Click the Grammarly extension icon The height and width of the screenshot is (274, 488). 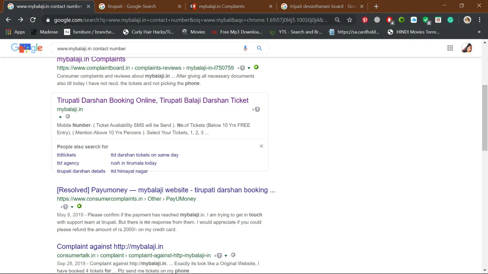pos(450,20)
